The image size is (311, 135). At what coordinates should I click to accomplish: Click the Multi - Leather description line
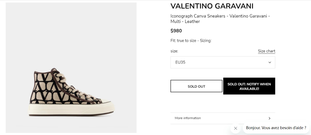(185, 22)
